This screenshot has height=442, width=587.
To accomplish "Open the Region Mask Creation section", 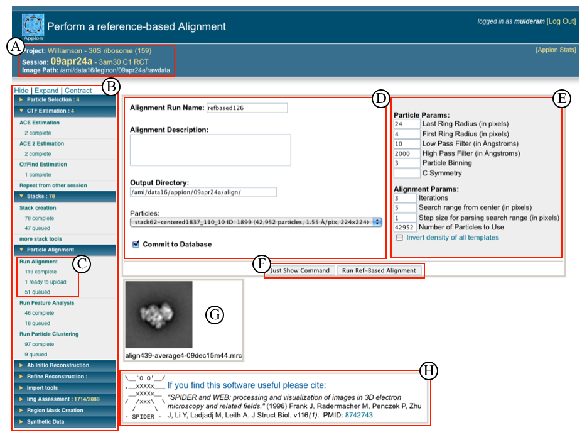I will pyautogui.click(x=55, y=411).
